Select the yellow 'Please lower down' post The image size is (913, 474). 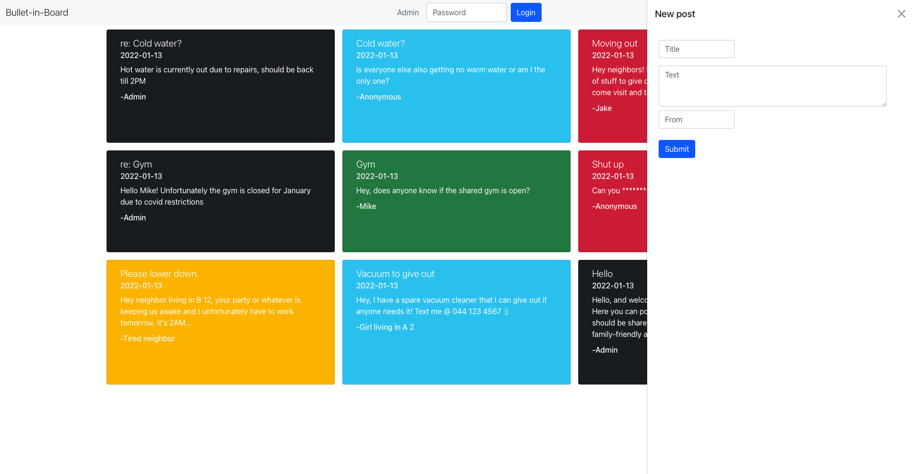[x=220, y=322]
